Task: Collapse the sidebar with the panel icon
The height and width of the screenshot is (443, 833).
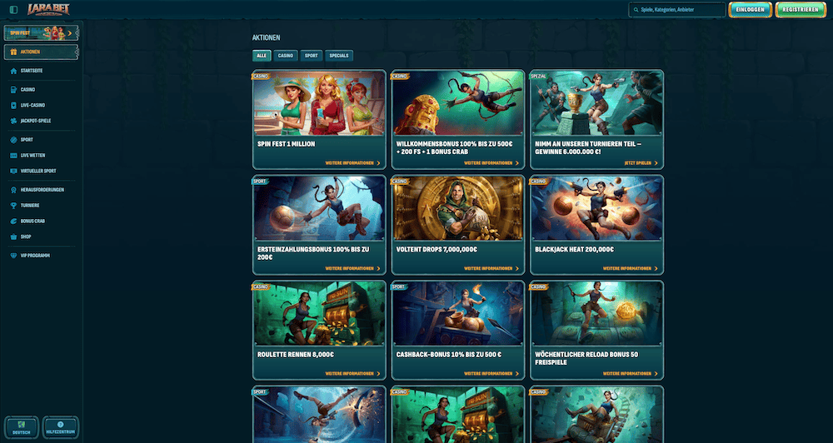Action: 13,10
